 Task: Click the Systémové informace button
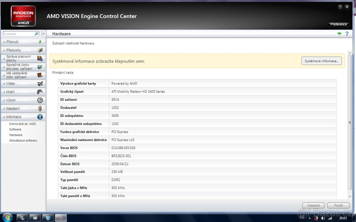point(321,61)
